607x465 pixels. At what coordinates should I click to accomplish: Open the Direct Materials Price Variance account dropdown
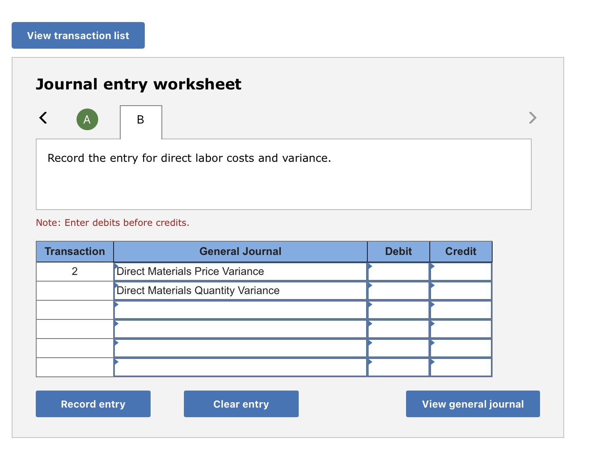[240, 272]
